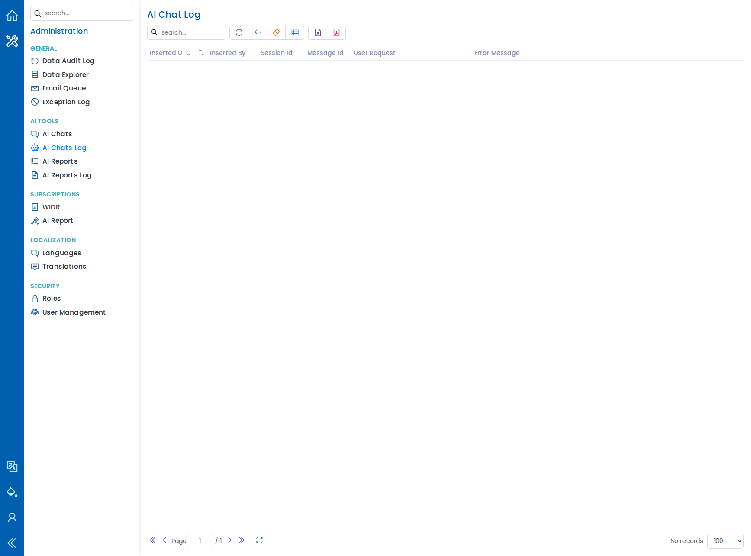This screenshot has width=751, height=556.
Task: Export grid to Excel file icon
Action: [318, 32]
